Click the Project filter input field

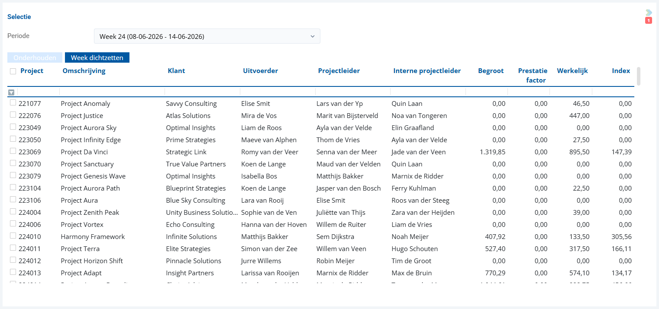click(x=38, y=92)
